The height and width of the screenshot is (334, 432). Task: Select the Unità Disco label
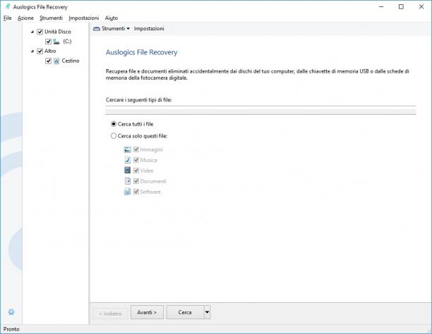58,32
